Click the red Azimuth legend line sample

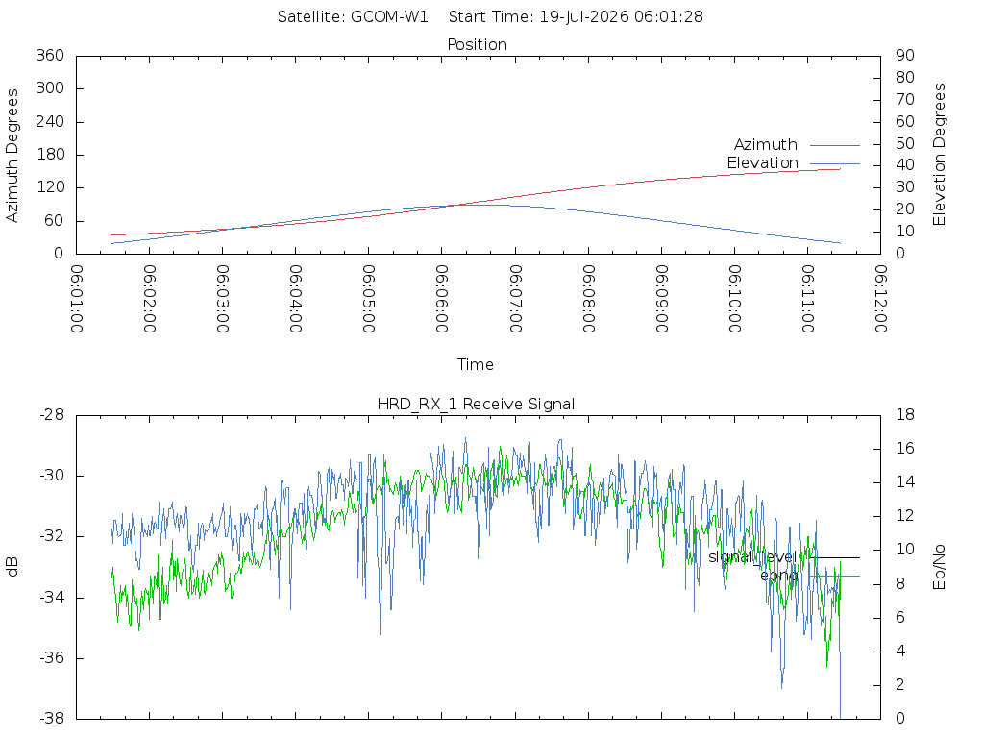click(835, 146)
